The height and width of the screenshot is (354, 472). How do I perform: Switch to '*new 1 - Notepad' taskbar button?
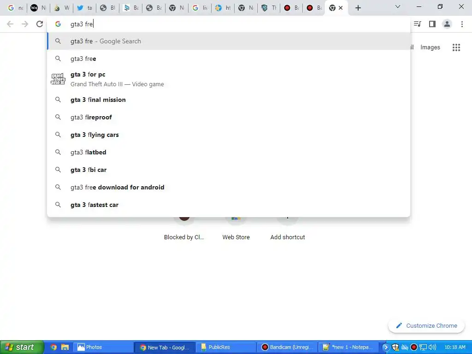pyautogui.click(x=348, y=347)
